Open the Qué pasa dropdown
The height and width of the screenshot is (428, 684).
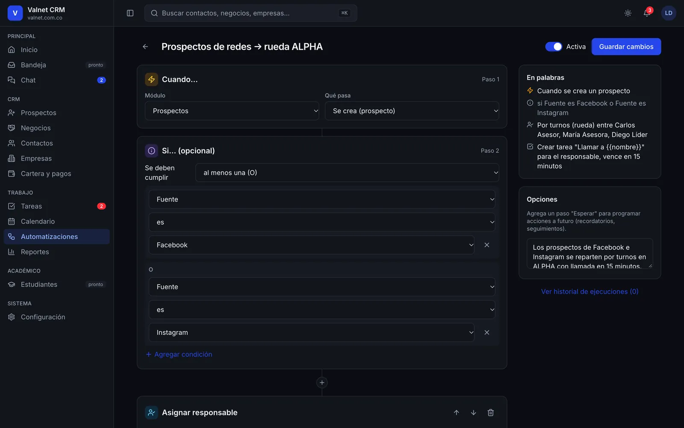tap(412, 111)
